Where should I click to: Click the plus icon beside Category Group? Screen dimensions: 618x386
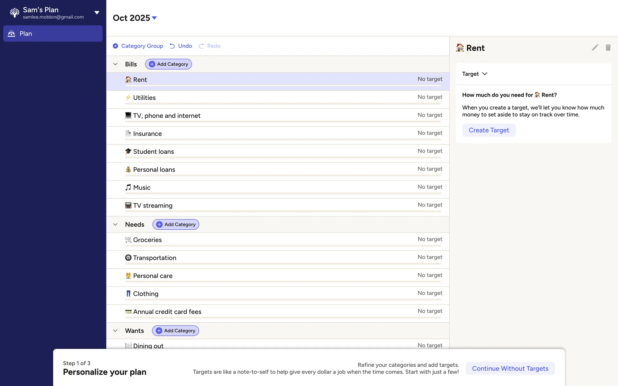pos(115,46)
